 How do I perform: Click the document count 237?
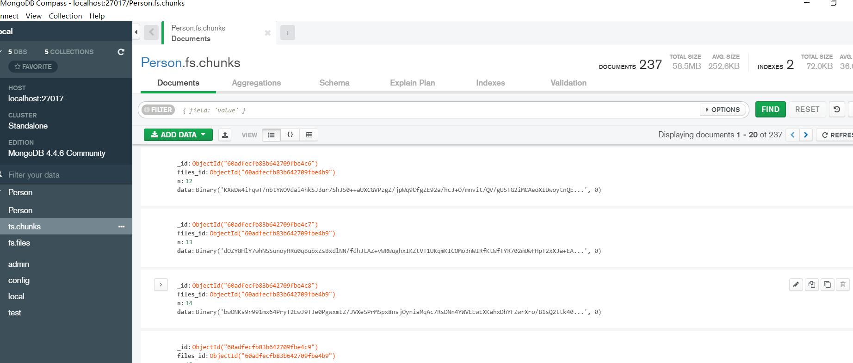[650, 64]
